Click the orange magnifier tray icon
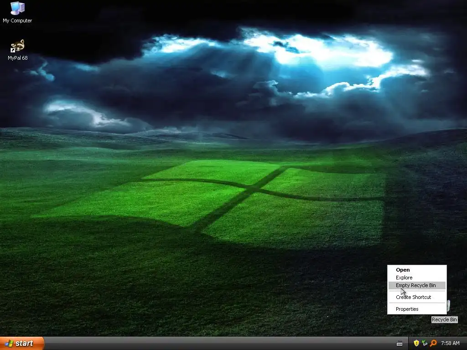The height and width of the screenshot is (350, 467). (x=433, y=343)
